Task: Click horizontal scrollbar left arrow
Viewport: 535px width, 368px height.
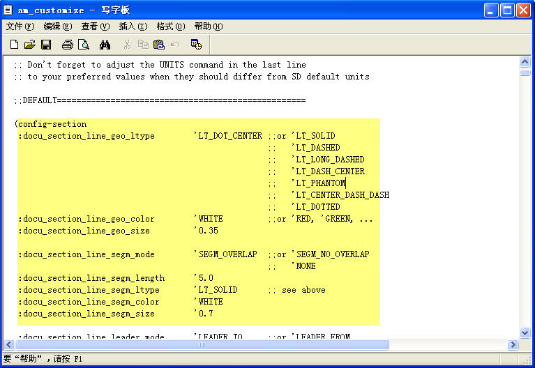Action: pos(9,345)
